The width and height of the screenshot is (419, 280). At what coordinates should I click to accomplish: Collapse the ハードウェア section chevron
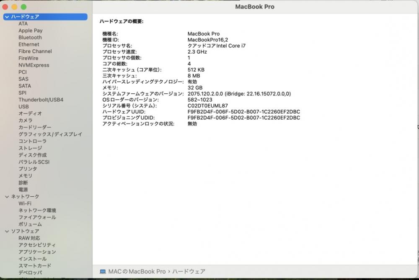tap(7, 17)
